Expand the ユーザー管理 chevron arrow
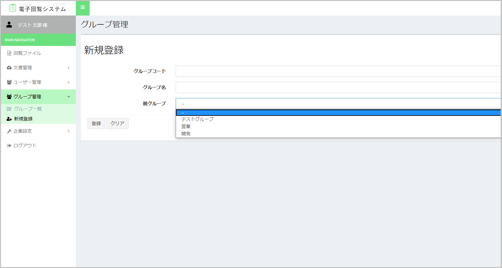The image size is (502, 268). tap(69, 82)
